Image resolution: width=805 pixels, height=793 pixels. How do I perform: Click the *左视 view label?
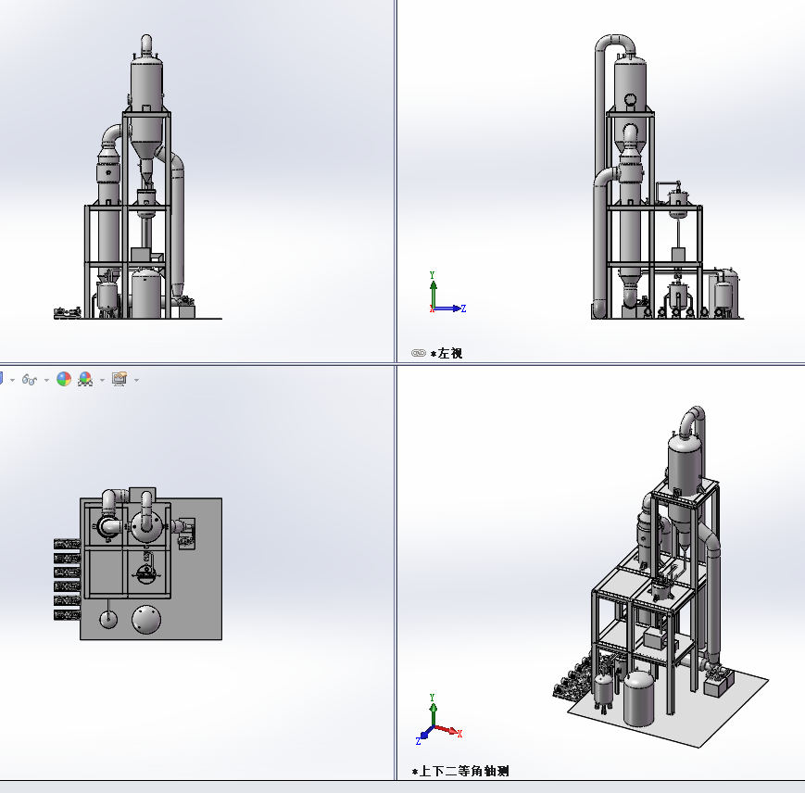447,353
